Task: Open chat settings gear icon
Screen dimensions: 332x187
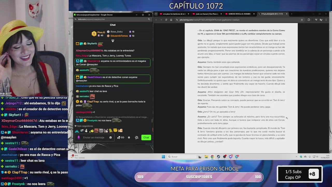Action: click(129, 137)
